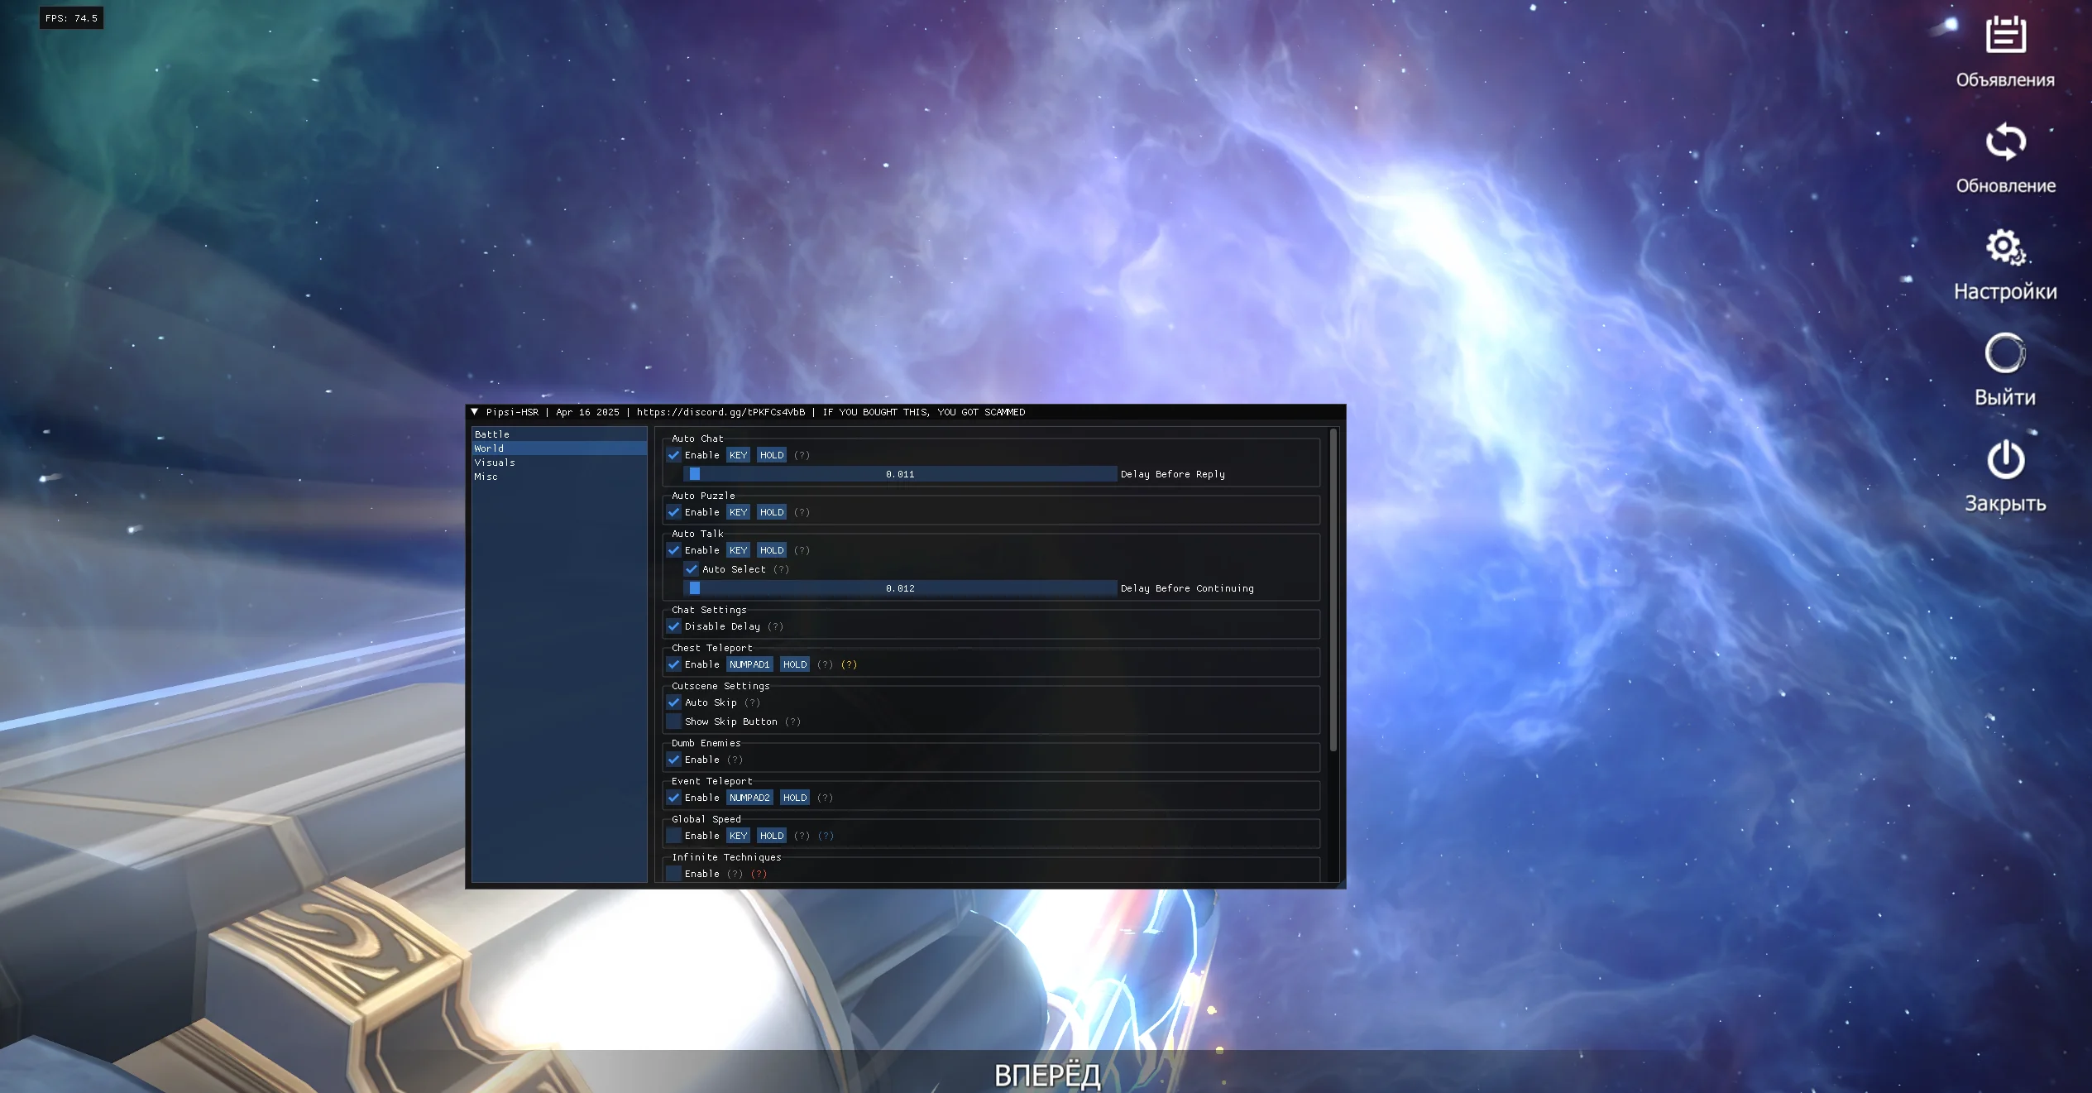Click the red (?) icon beside Infinite Techniques
The image size is (2092, 1093).
[759, 874]
